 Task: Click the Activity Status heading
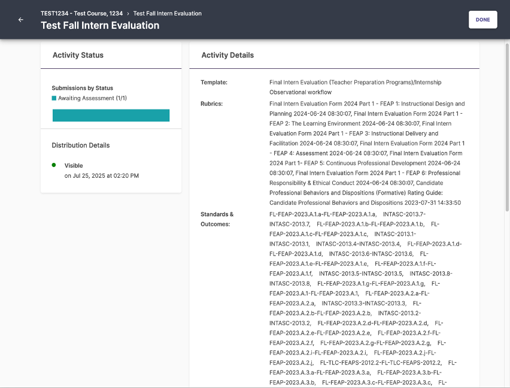(x=78, y=55)
